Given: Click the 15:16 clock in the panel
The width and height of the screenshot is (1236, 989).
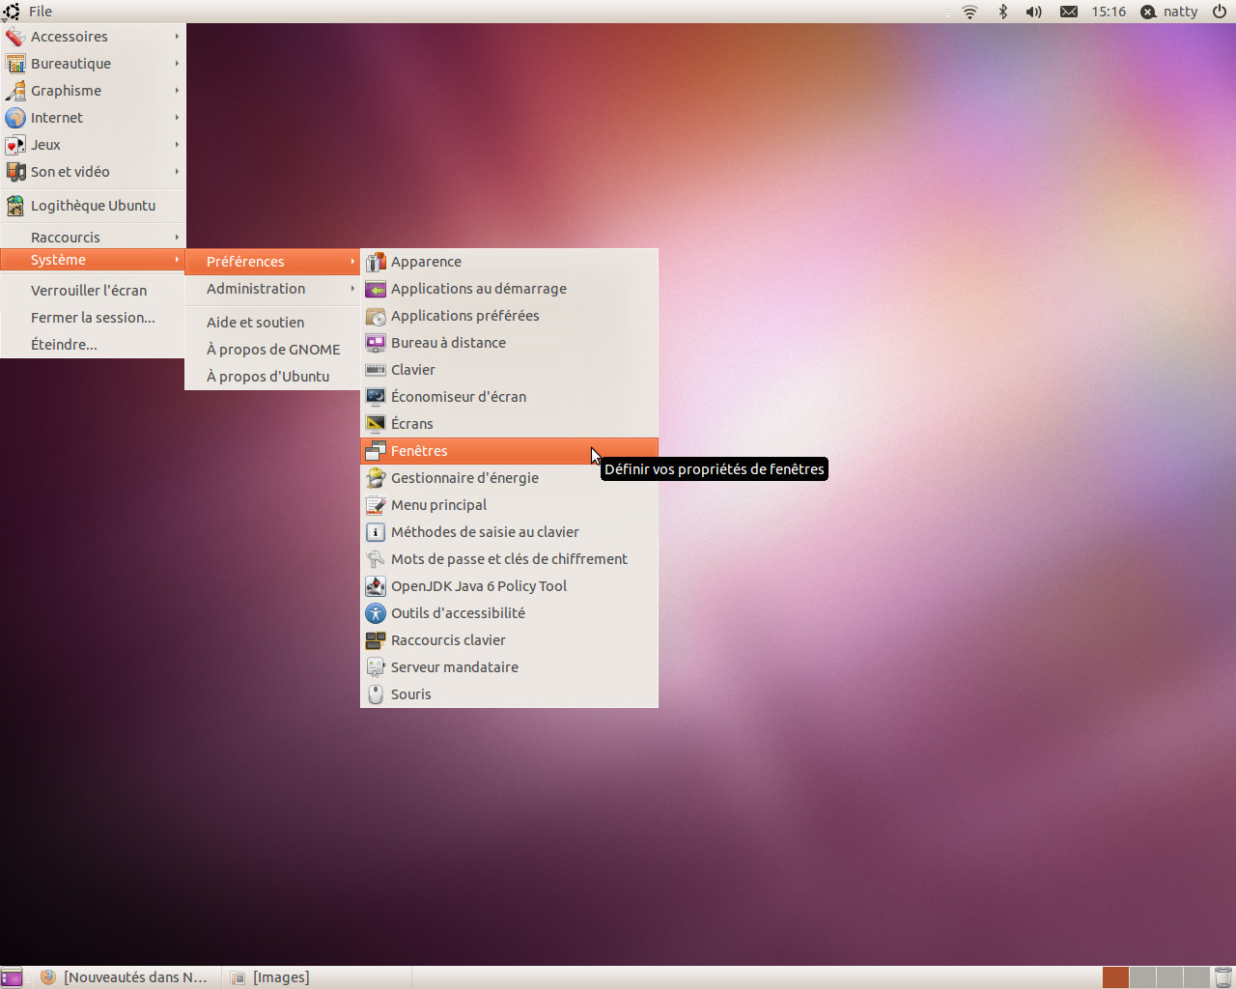Looking at the screenshot, I should tap(1109, 12).
